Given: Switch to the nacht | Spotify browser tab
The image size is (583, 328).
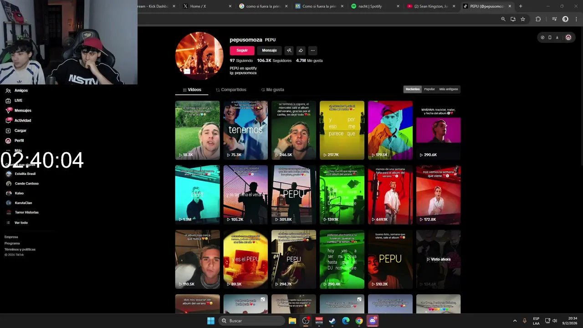Looking at the screenshot, I should point(375,6).
